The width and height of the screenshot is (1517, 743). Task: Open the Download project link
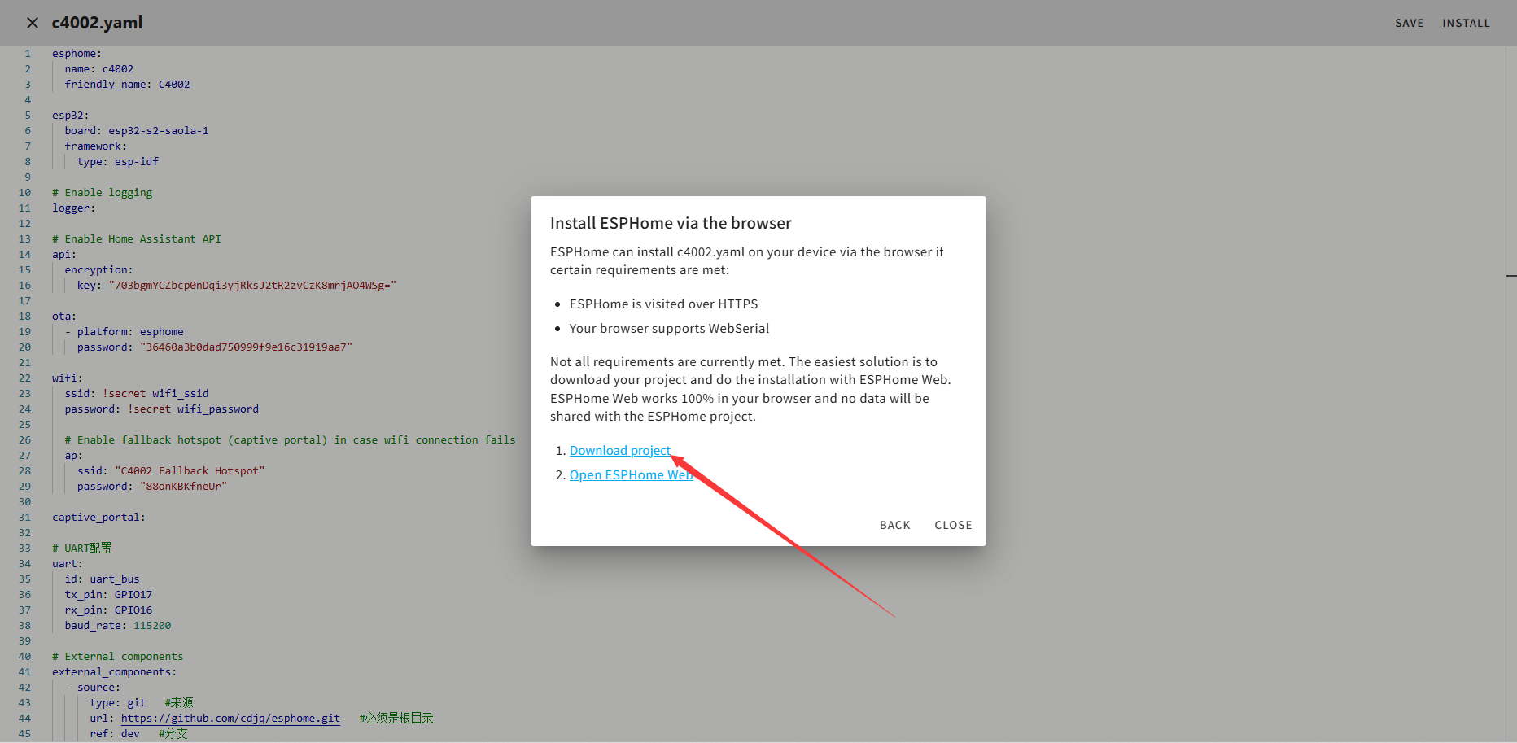(619, 451)
